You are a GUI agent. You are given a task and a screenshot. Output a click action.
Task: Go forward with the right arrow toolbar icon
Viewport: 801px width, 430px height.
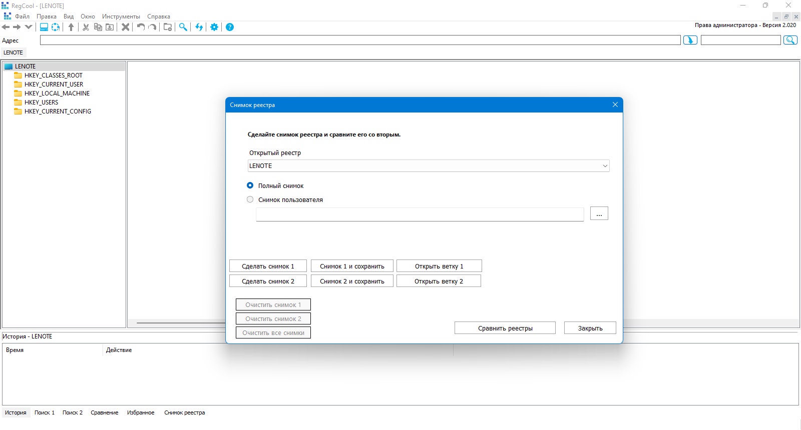tap(17, 27)
